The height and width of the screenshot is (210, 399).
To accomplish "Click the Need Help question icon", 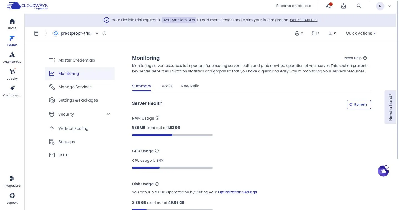I will pos(365,58).
